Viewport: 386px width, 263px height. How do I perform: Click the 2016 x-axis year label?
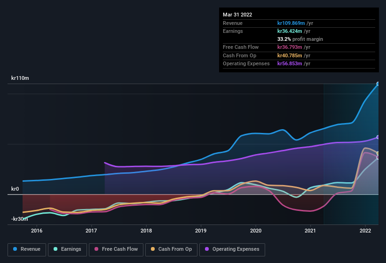[x=37, y=231]
